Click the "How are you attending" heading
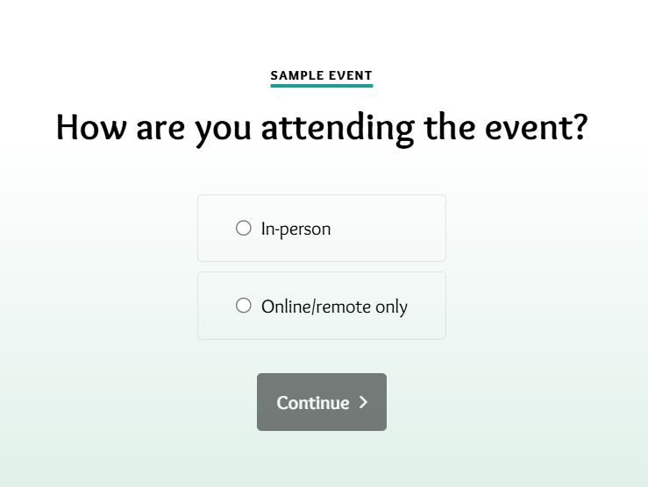 tap(321, 128)
